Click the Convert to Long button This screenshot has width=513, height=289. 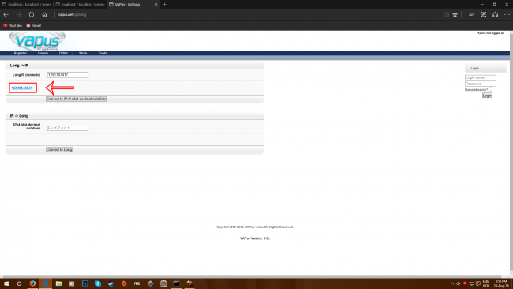(x=59, y=149)
